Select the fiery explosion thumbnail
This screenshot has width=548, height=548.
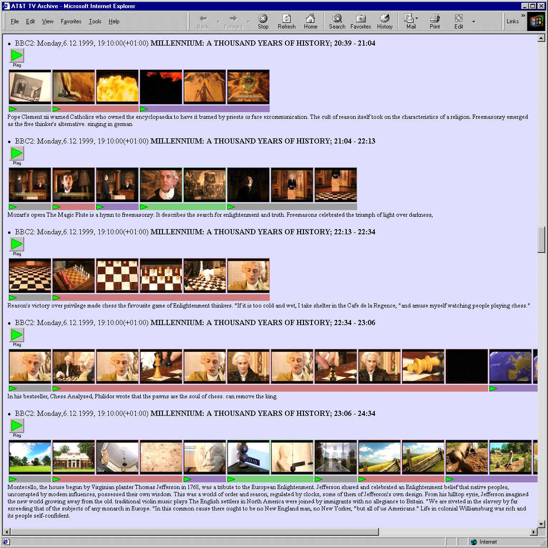(117, 87)
